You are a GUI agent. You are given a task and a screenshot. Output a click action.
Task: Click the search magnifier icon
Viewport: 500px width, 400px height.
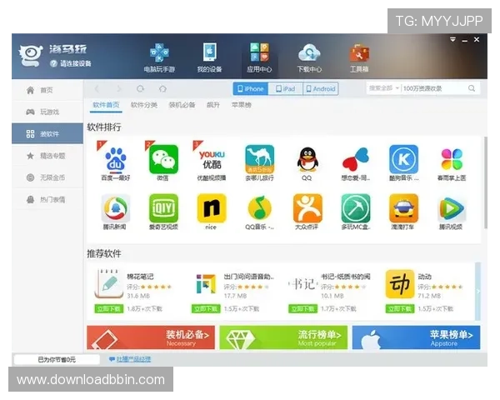click(472, 88)
